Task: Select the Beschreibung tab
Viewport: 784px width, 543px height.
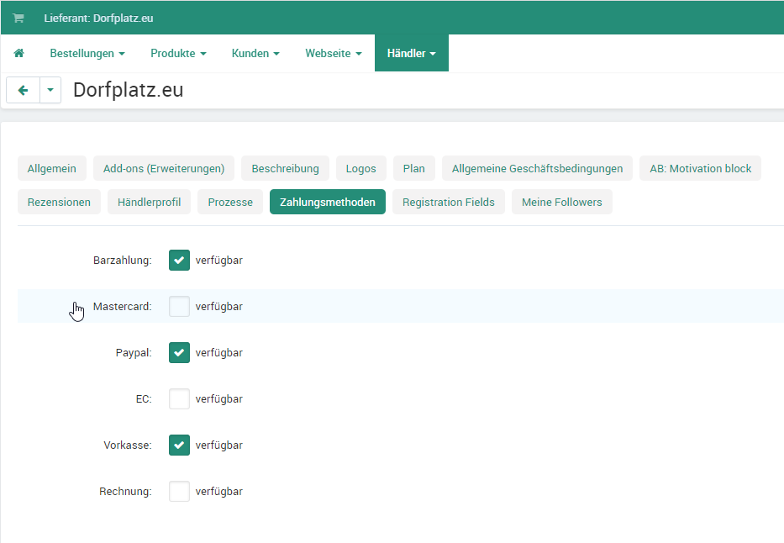Action: (x=285, y=168)
